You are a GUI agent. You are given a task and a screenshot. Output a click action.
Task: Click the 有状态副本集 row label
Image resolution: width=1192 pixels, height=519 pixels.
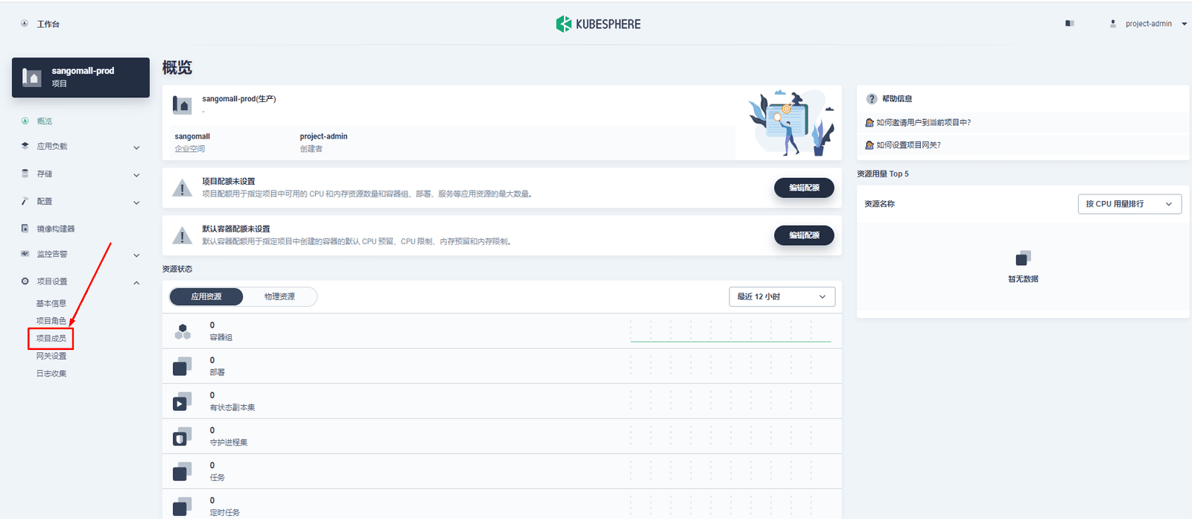(x=232, y=407)
